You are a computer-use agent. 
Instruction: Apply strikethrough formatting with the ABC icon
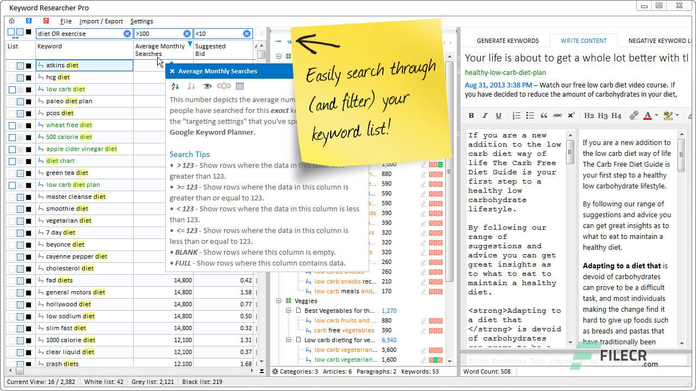point(558,115)
